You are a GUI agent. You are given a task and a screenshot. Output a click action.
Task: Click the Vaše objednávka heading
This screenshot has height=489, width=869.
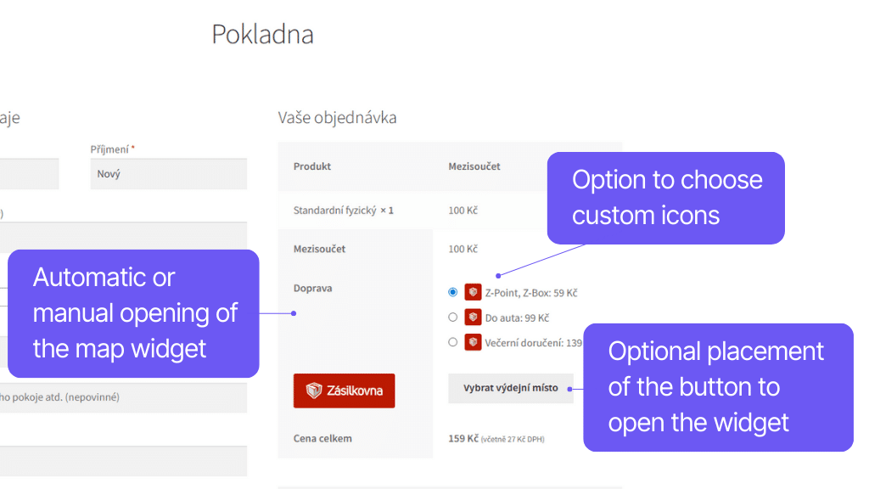tap(336, 117)
